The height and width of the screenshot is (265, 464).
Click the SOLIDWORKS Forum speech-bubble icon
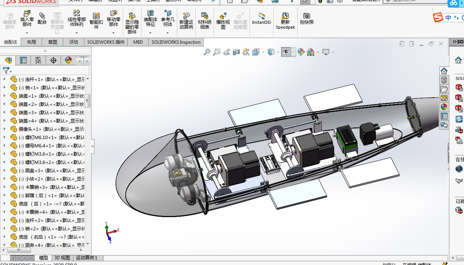[444, 125]
